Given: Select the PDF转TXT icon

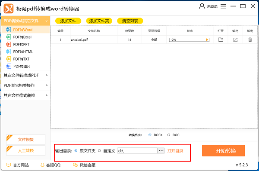Looking at the screenshot, I should click(x=9, y=59).
